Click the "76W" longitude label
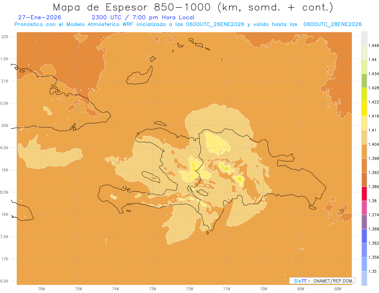379x293 pixels. [41, 289]
